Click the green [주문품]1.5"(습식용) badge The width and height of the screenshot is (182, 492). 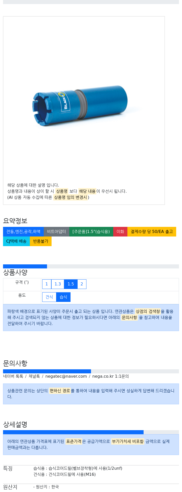[x=91, y=232]
